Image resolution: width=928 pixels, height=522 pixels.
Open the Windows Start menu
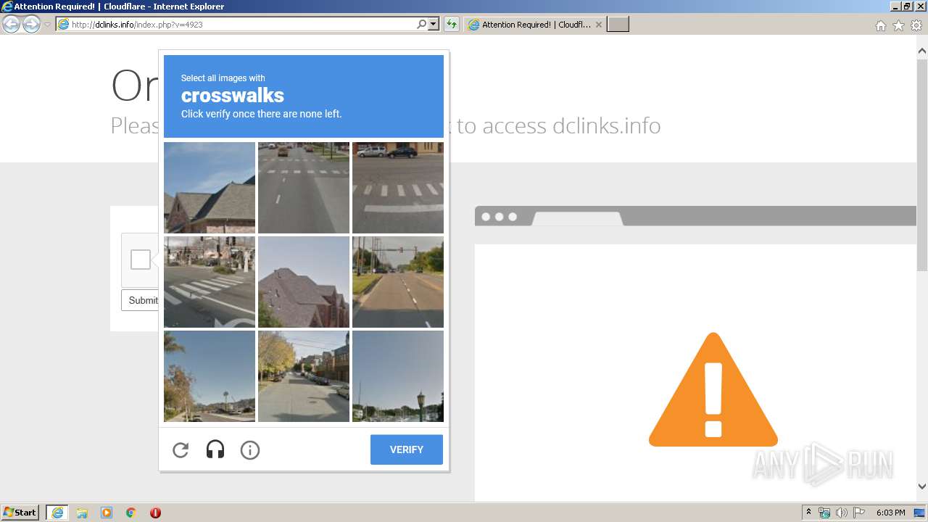click(20, 512)
